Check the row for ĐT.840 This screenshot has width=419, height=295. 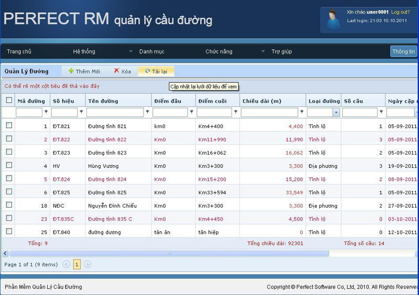pyautogui.click(x=9, y=232)
